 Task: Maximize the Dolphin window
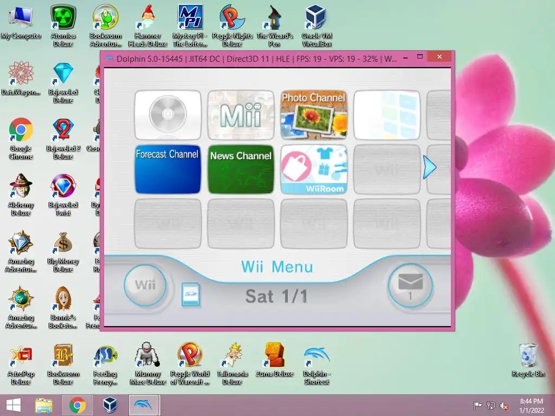click(420, 56)
